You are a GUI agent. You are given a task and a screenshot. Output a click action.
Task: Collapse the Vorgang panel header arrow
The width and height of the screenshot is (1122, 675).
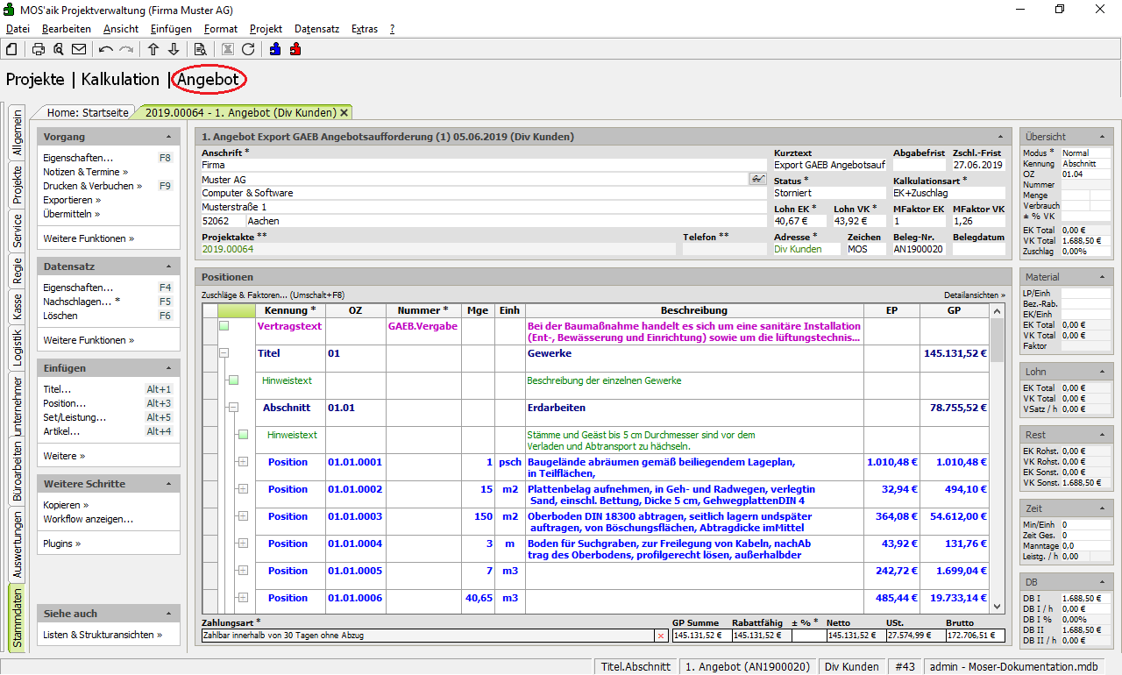(167, 138)
